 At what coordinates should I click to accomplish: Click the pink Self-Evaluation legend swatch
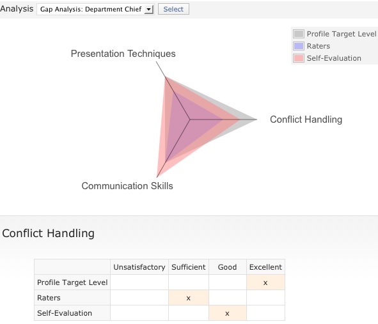[299, 58]
